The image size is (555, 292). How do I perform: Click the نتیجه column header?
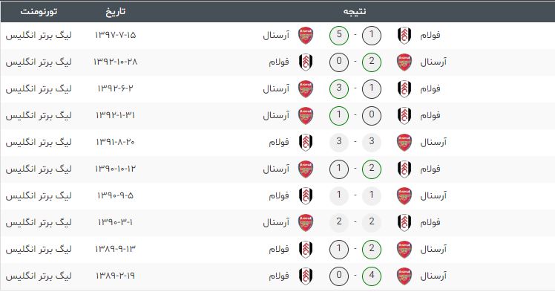point(355,11)
